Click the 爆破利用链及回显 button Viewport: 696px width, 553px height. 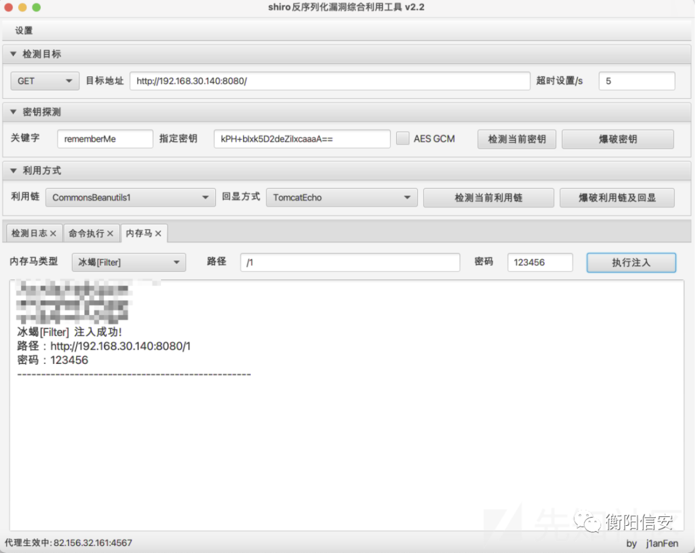tap(617, 198)
